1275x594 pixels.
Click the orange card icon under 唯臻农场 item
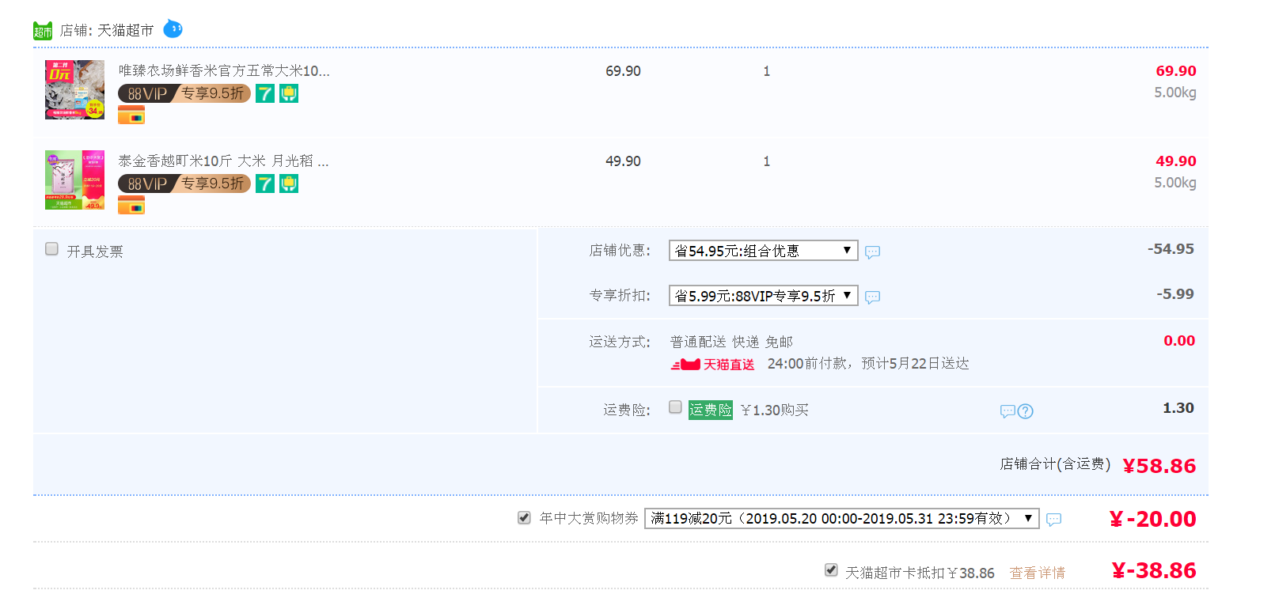click(131, 115)
